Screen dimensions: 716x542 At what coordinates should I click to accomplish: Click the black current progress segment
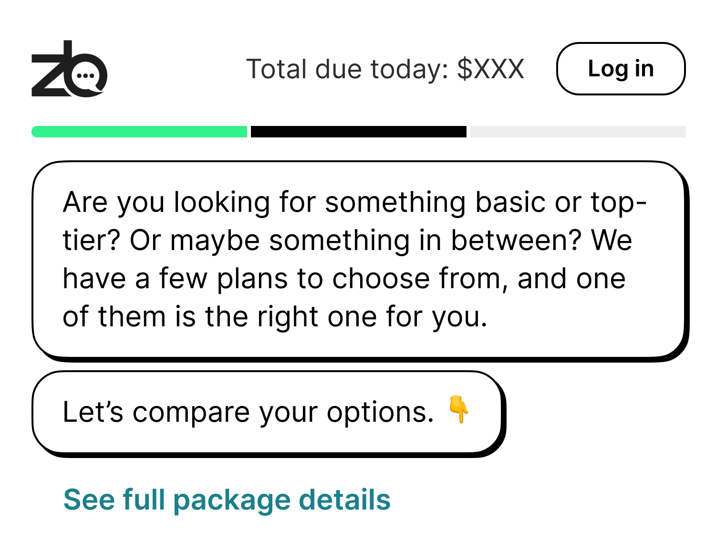click(x=358, y=132)
